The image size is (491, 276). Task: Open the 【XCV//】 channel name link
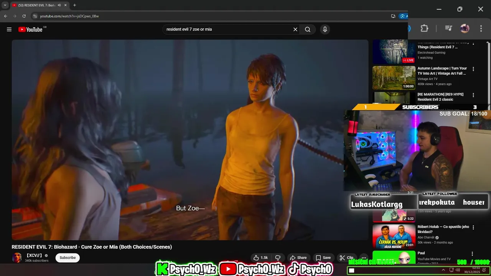pyautogui.click(x=34, y=256)
